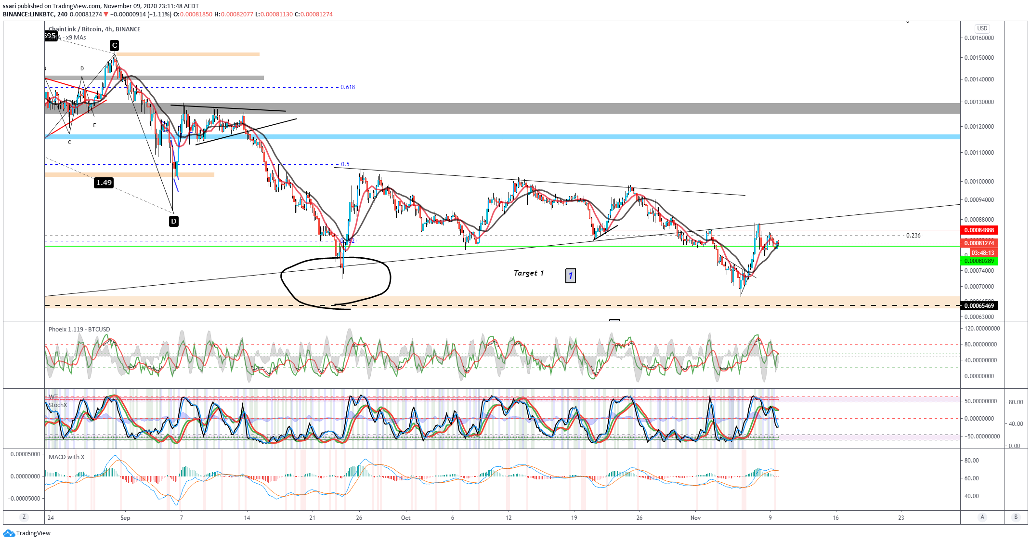This screenshot has height=542, width=1031.
Task: Click the 23 date on time axis
Action: point(901,518)
